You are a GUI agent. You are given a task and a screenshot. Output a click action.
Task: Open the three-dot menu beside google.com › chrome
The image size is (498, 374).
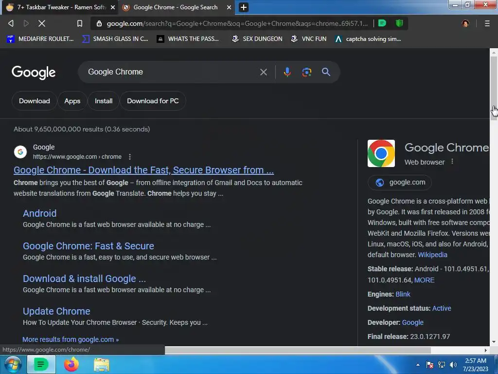[129, 157]
